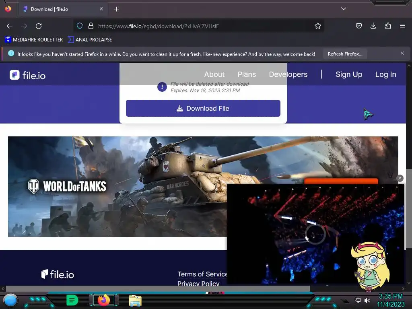The image size is (412, 309).
Task: Open network status tray icon
Action: coord(358,300)
